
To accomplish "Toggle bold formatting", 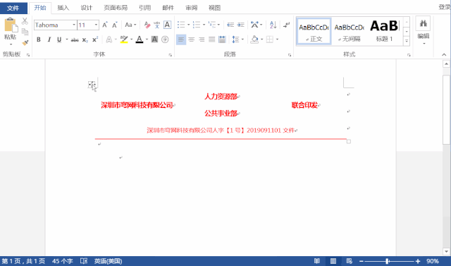I will click(x=39, y=40).
